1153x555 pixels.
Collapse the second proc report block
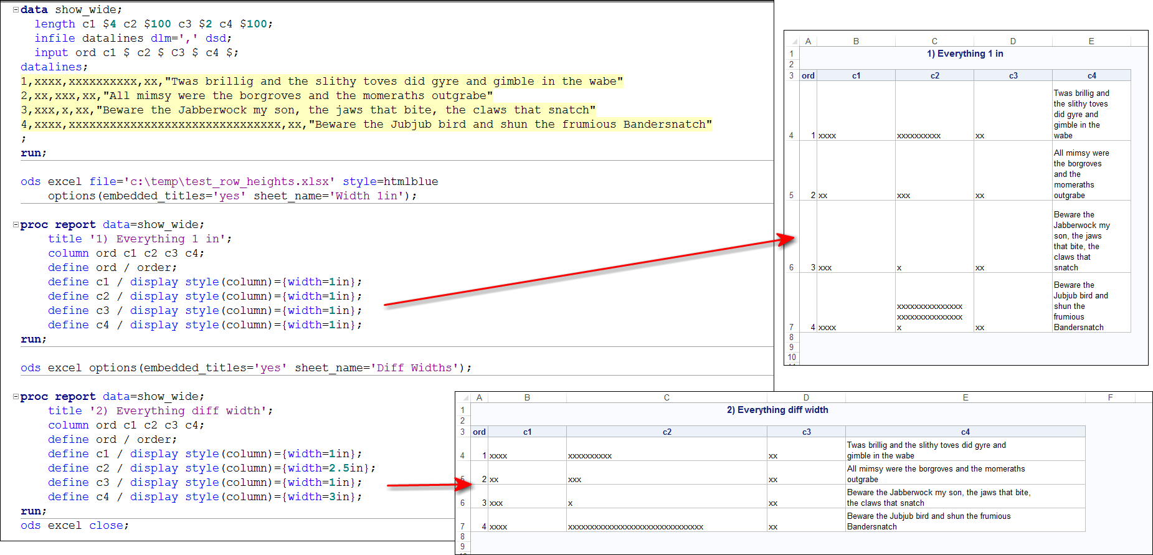tap(16, 397)
